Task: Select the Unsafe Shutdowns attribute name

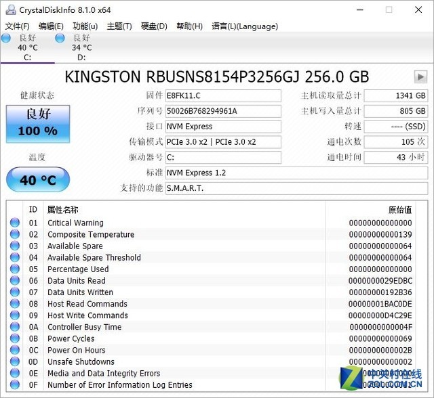Action: (81, 361)
